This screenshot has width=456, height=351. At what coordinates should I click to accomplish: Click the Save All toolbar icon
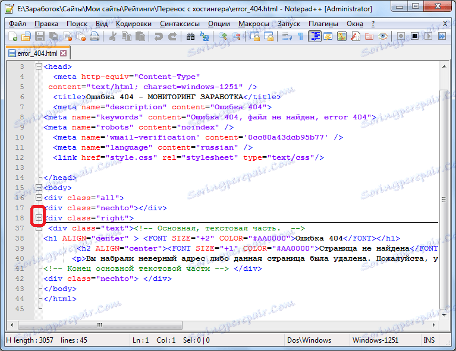click(54, 37)
